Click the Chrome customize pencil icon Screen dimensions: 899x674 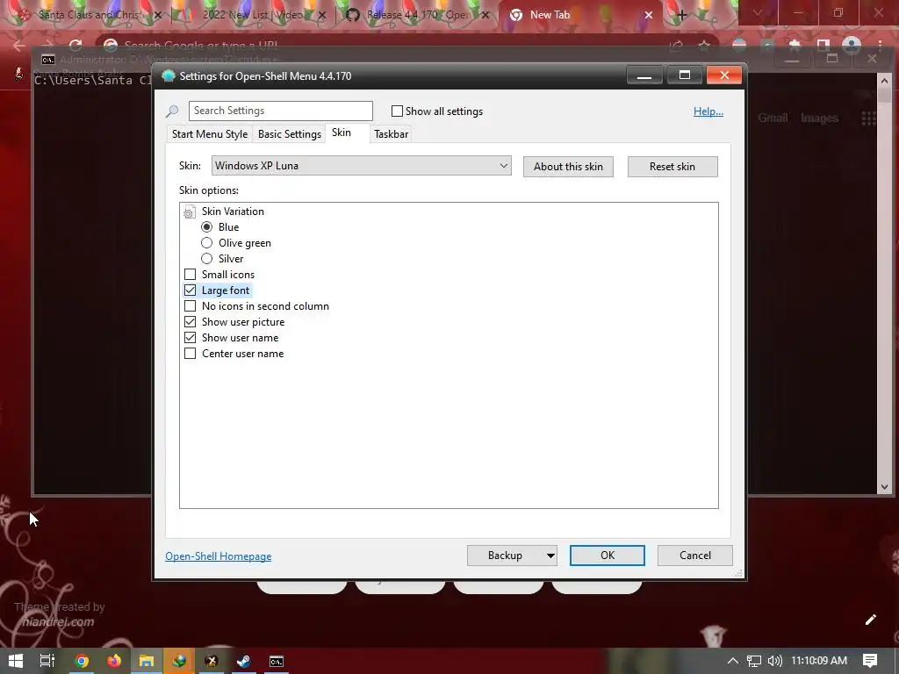click(870, 620)
